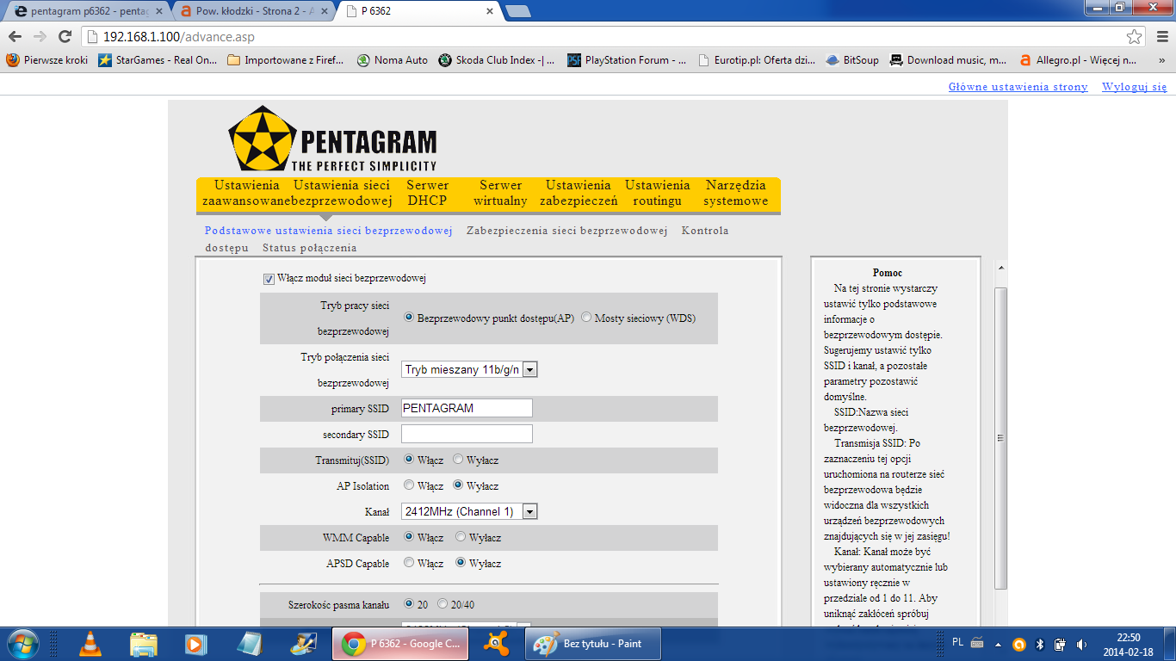Screen dimensions: 1176x661
Task: Click Wyloguj się link
Action: click(x=1135, y=87)
